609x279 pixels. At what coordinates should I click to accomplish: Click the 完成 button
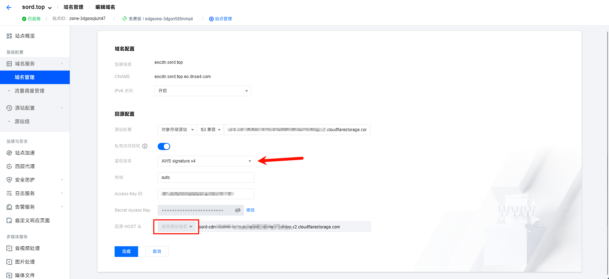(126, 252)
